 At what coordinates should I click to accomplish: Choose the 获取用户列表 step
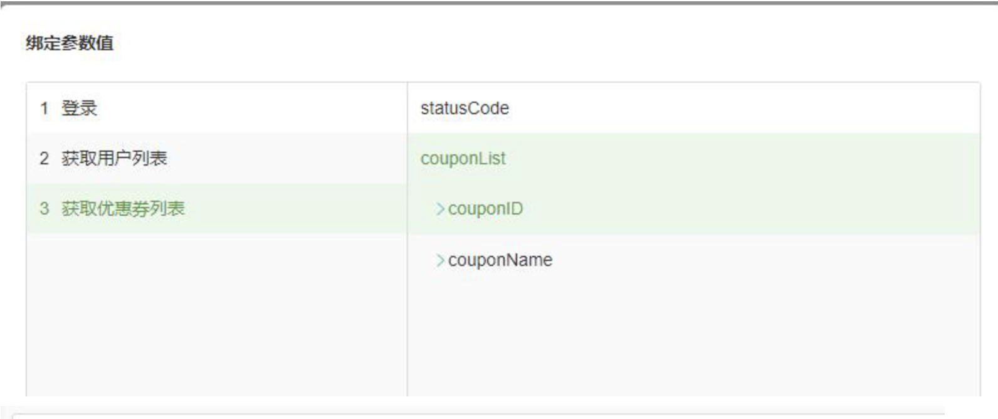pyautogui.click(x=114, y=159)
